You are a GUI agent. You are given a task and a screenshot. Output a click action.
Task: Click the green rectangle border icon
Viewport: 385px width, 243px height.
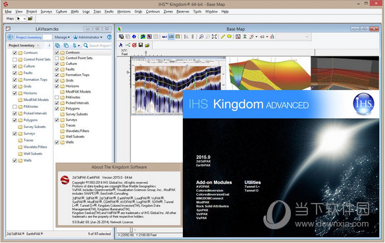click(x=178, y=37)
